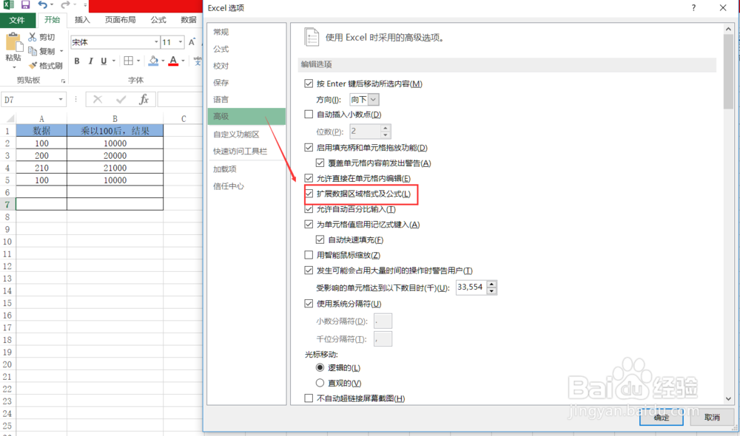Open the Font name dropdown 宋体

156,42
